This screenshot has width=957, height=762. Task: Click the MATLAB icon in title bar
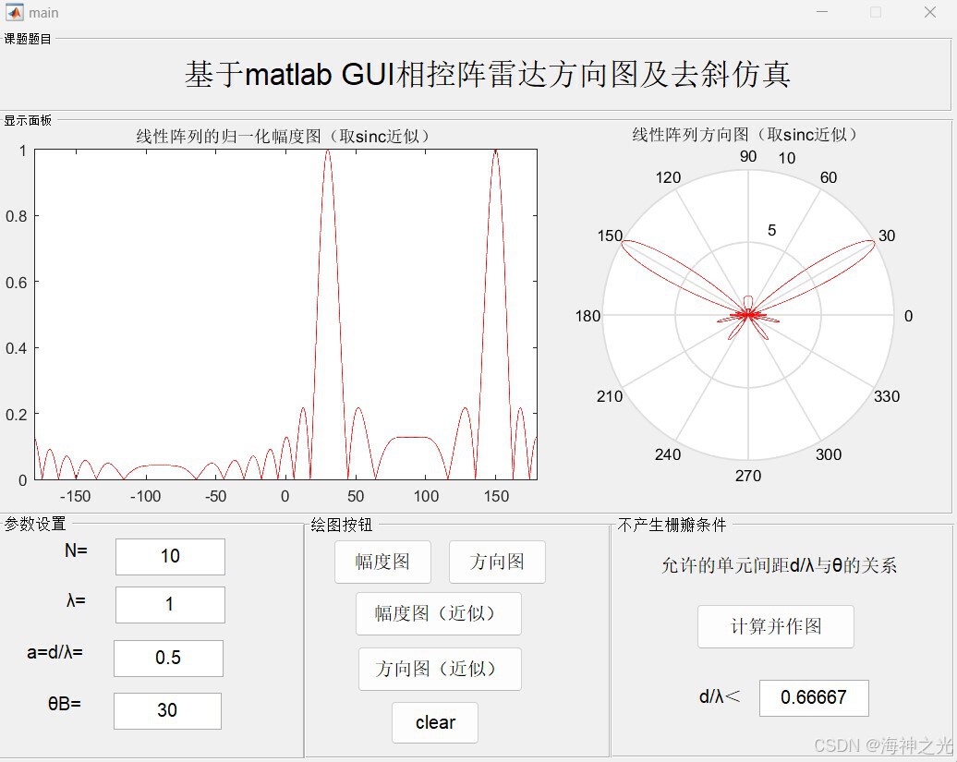14,12
